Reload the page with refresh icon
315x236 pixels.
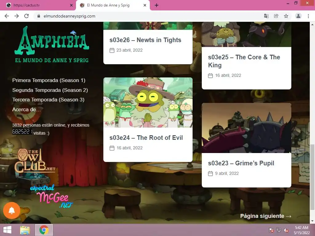click(26, 16)
